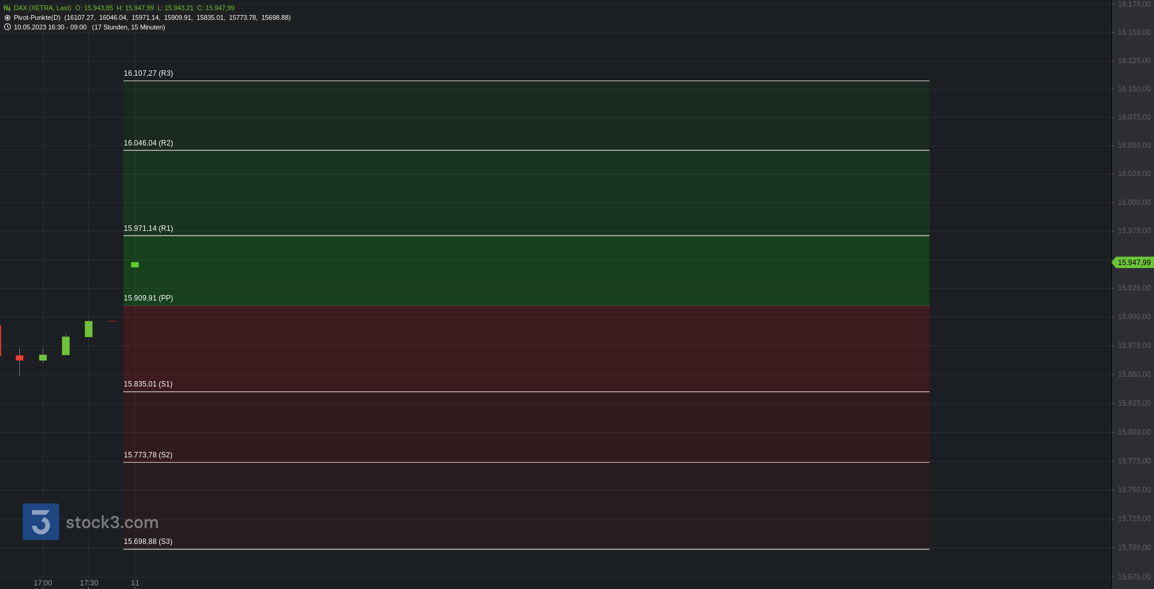Click the tall green candle at 17:30
Viewport: 1154px width, 589px height.
coord(88,329)
